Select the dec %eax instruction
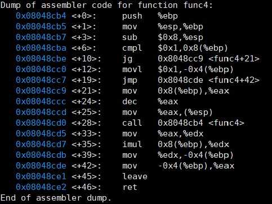Image resolution: width=272 pixels, height=204 pixels. pos(150,101)
